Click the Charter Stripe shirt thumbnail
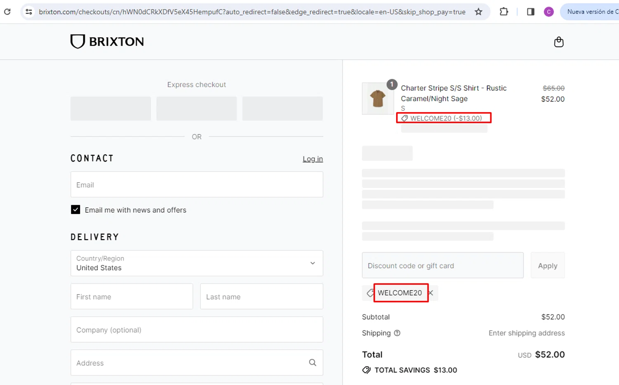The image size is (619, 385). click(x=378, y=99)
